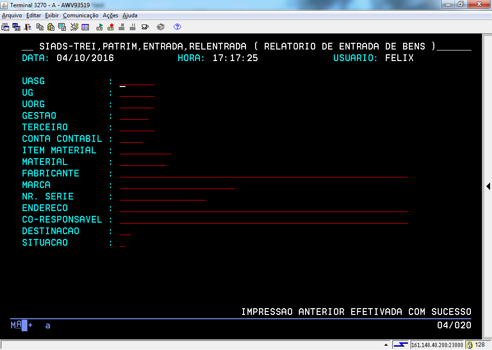
Task: Click the UASG input field
Action: (137, 81)
